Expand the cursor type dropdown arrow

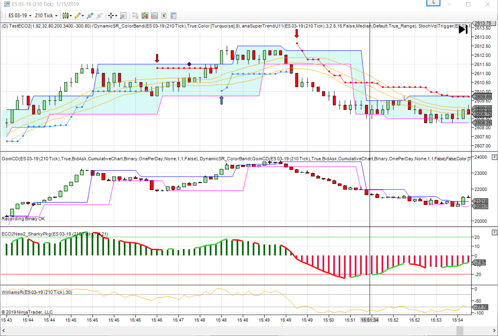click(116, 16)
